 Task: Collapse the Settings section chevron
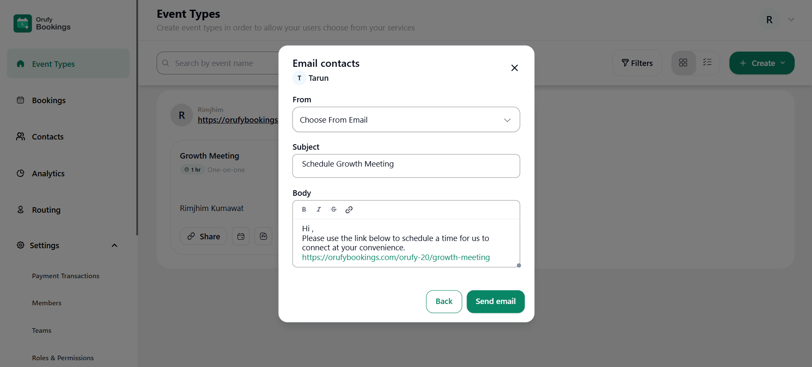point(114,245)
